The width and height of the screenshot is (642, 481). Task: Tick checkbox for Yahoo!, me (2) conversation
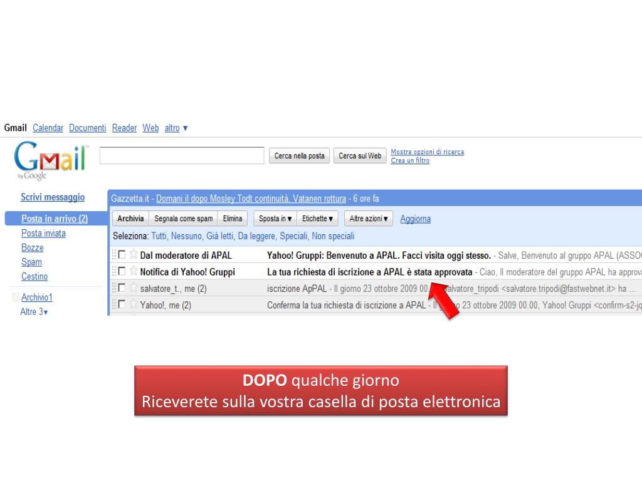coord(122,304)
